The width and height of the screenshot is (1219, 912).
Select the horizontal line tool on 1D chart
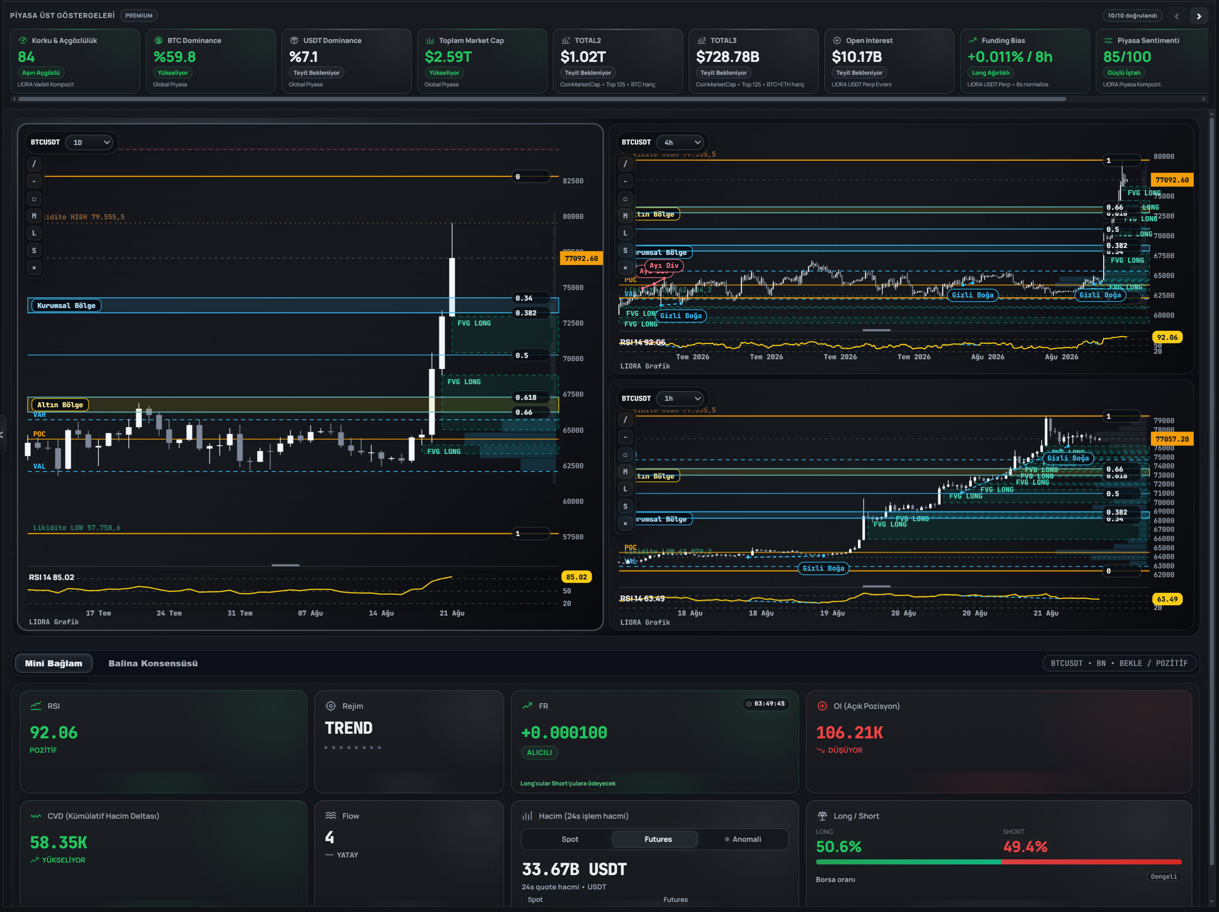[34, 181]
